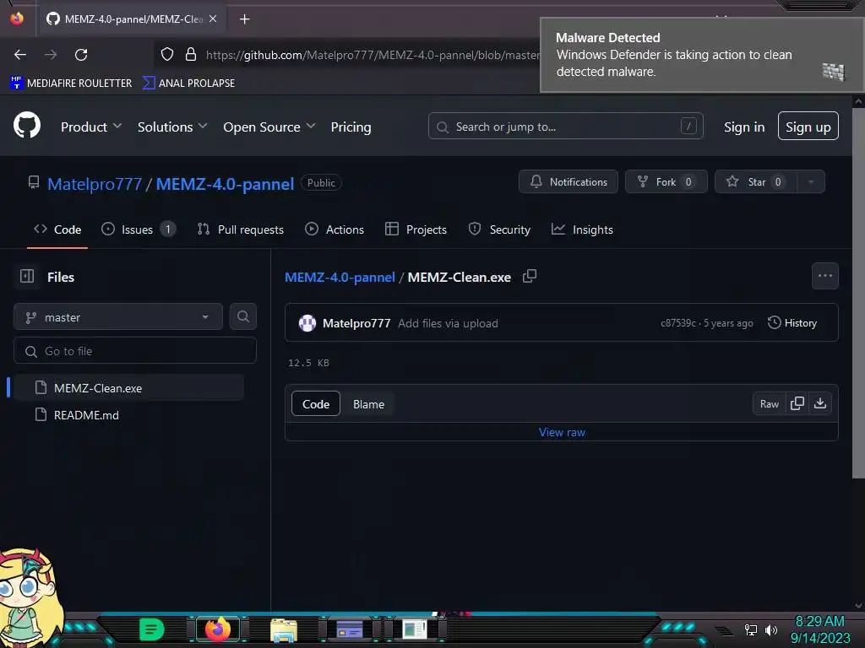Image resolution: width=865 pixels, height=648 pixels.
Task: Click the GitHub Octocat logo
Action: [x=26, y=126]
